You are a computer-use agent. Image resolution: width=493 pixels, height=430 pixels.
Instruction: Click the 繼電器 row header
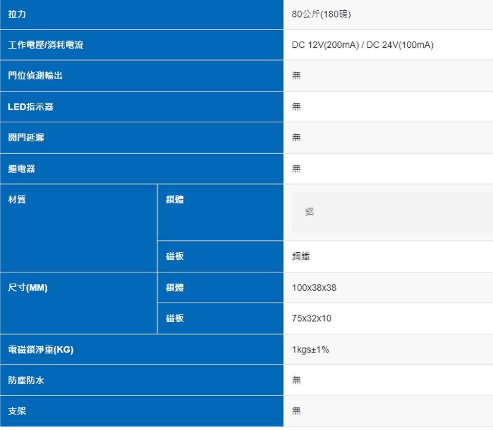(x=22, y=169)
